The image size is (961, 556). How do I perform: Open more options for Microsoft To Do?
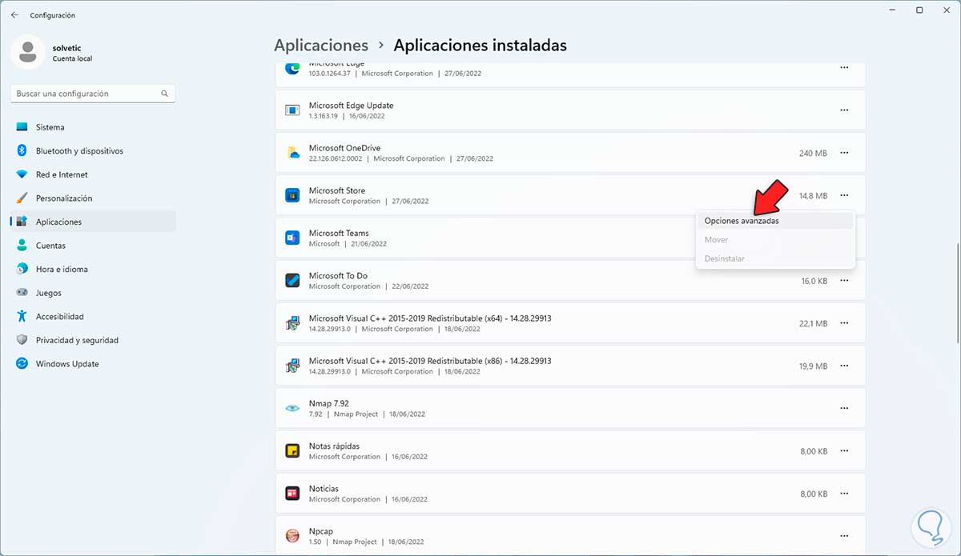point(844,281)
